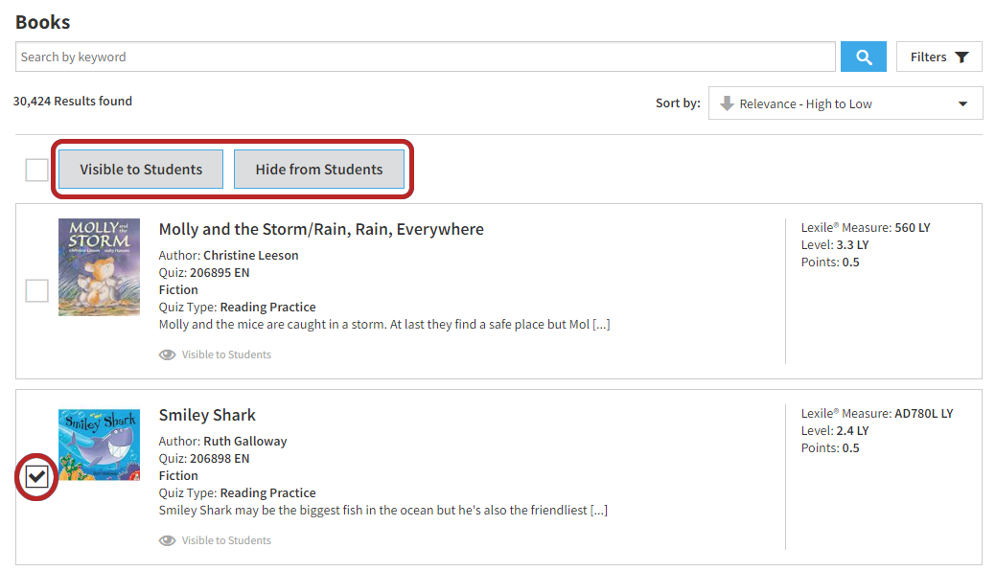Image resolution: width=996 pixels, height=571 pixels.
Task: Select quiz number 206898 EN
Action: pyautogui.click(x=220, y=458)
